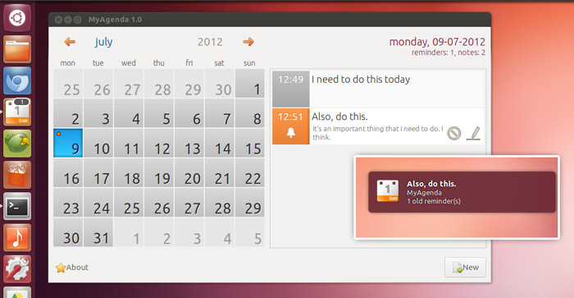This screenshot has height=298, width=574.
Task: Go to previous month with left arrow
Action: click(x=70, y=42)
